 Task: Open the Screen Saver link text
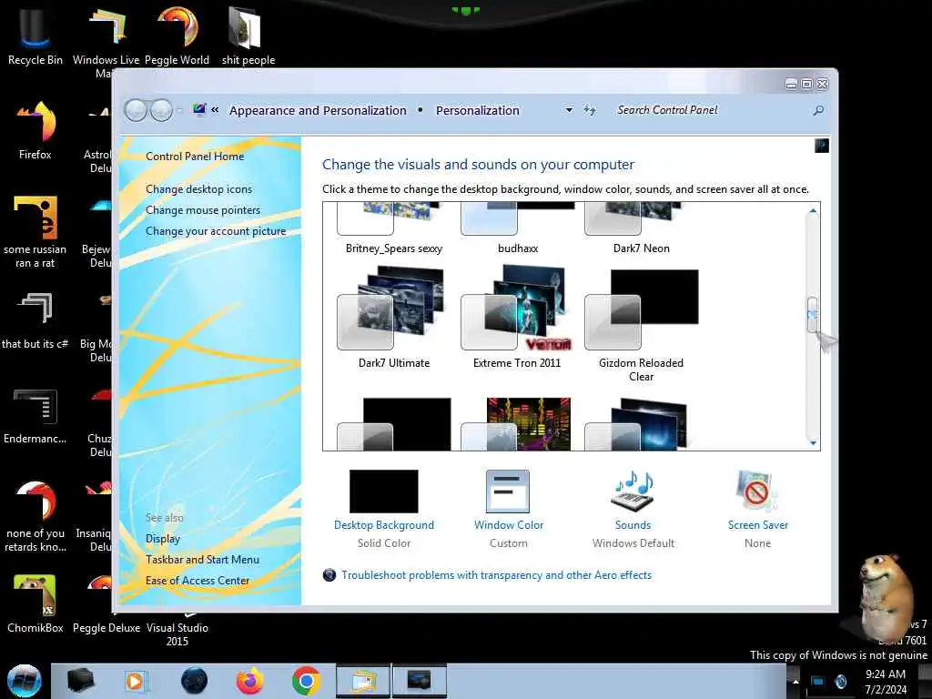click(758, 525)
